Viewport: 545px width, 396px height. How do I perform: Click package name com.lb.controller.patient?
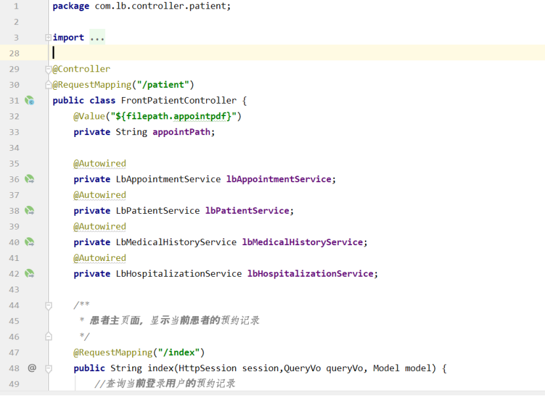(161, 7)
